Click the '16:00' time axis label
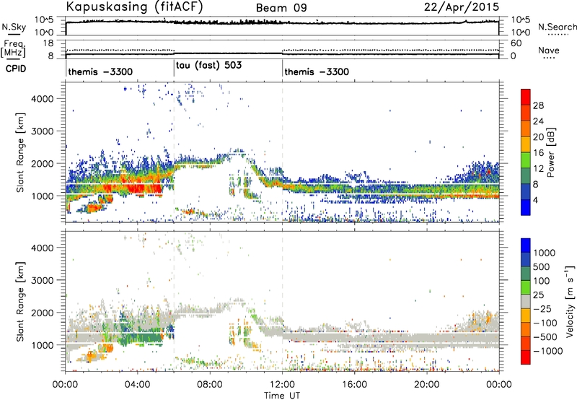Screen dimensions: 577x400 pos(354,385)
